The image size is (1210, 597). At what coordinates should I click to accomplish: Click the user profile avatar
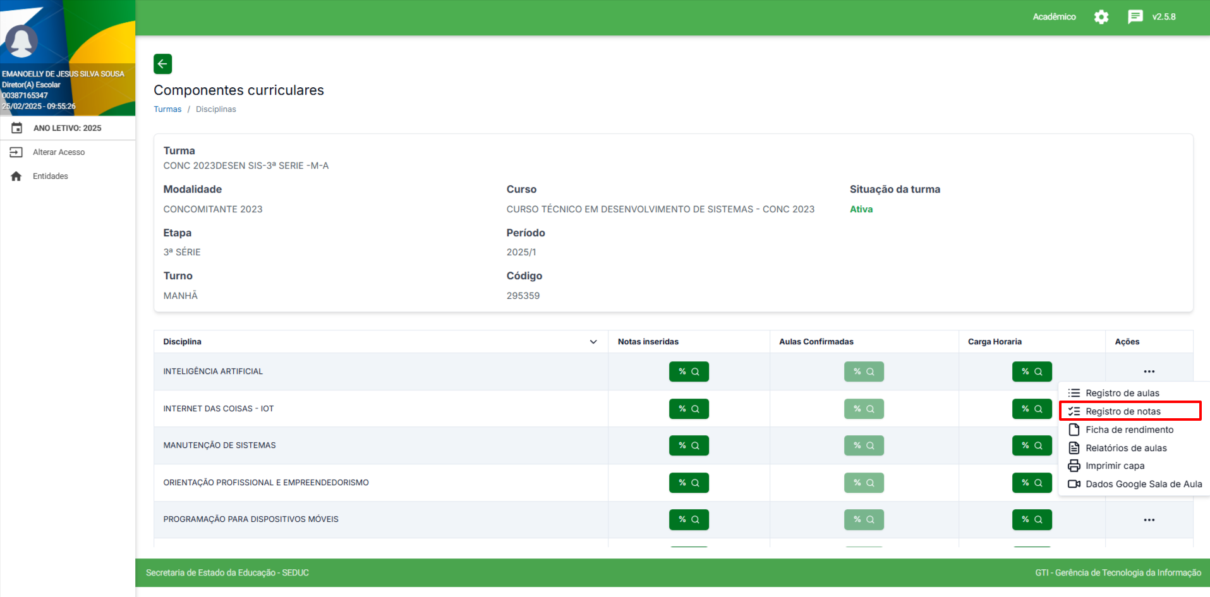click(21, 42)
